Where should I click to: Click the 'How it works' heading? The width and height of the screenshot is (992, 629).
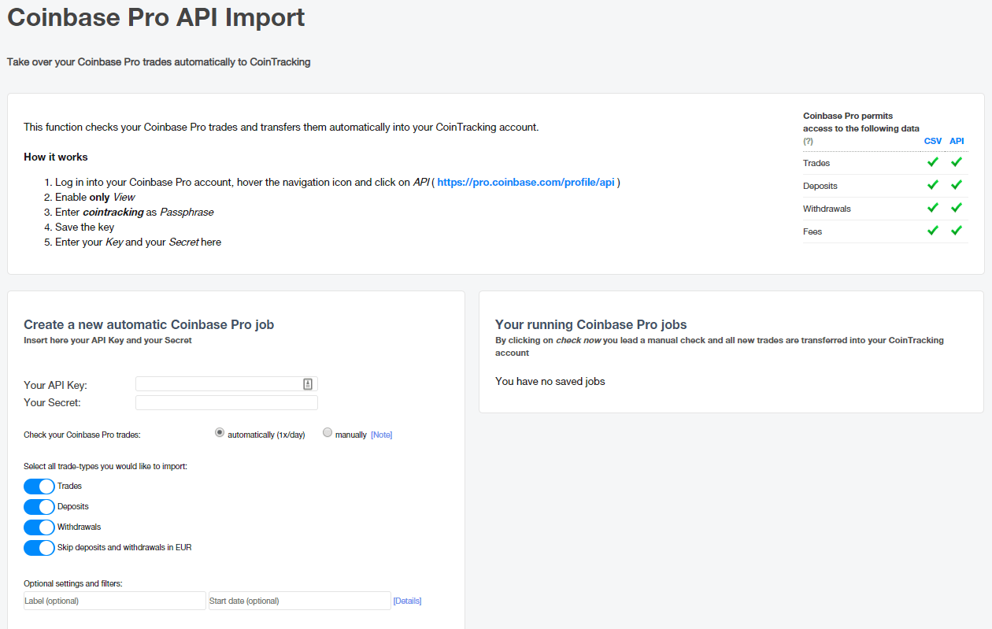(56, 157)
